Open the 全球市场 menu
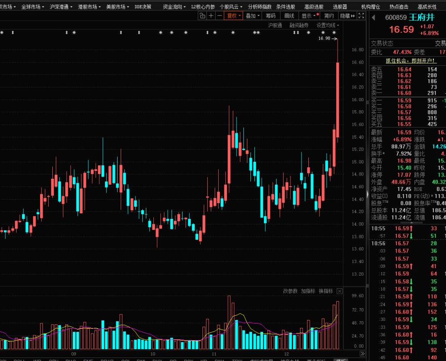 (33, 7)
